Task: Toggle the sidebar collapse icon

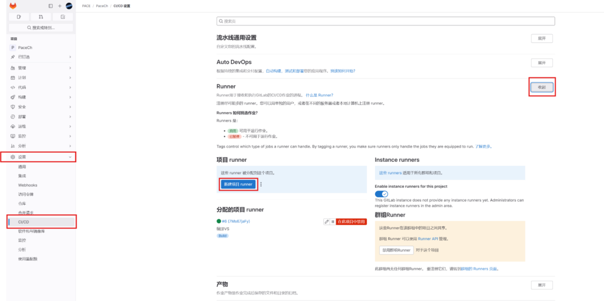Action: [51, 6]
